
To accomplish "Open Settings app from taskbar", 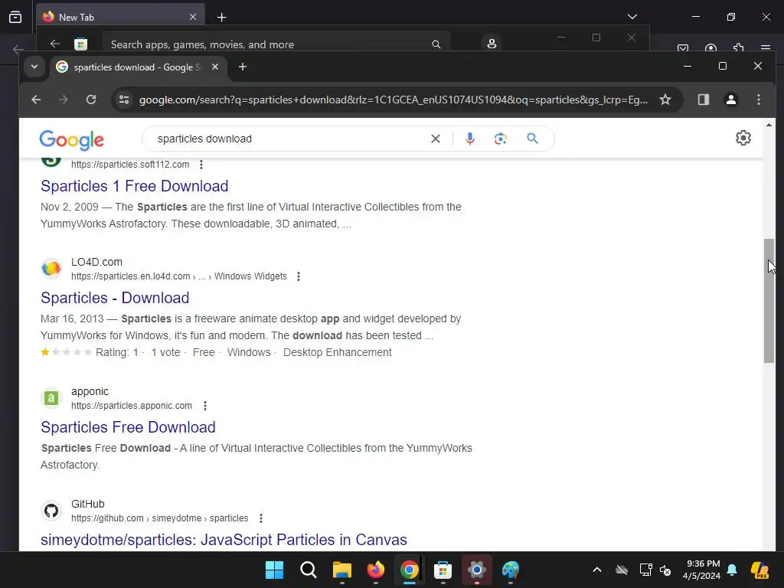I will pyautogui.click(x=476, y=570).
